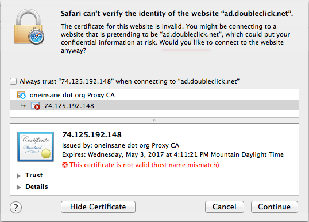
Task: Click the host name mismatch error text
Action: pos(144,165)
